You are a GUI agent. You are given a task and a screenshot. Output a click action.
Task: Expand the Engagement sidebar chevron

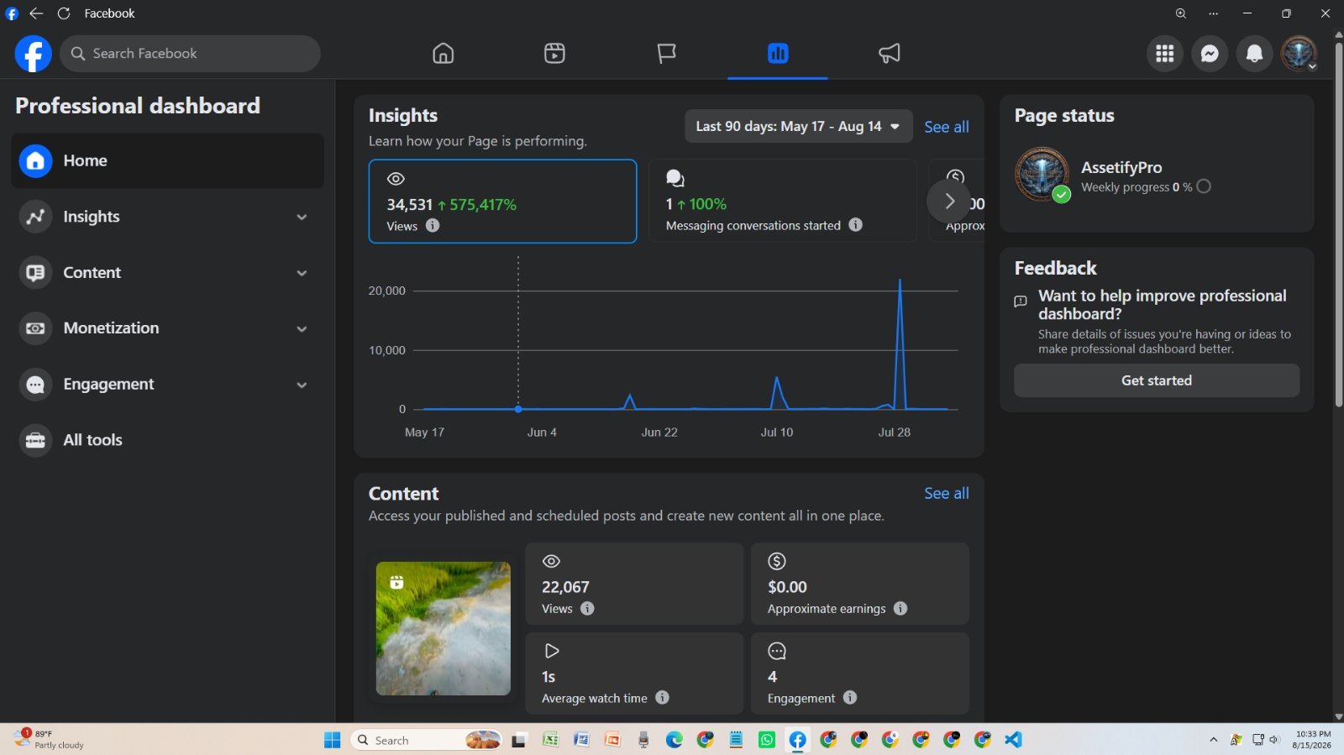[302, 385]
